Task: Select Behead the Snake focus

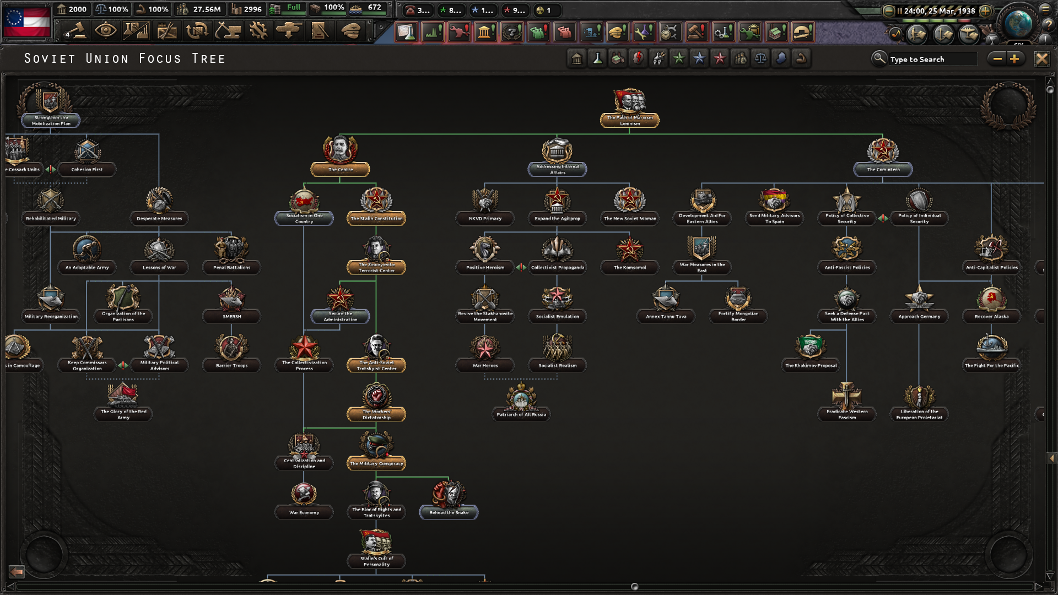Action: 449,499
